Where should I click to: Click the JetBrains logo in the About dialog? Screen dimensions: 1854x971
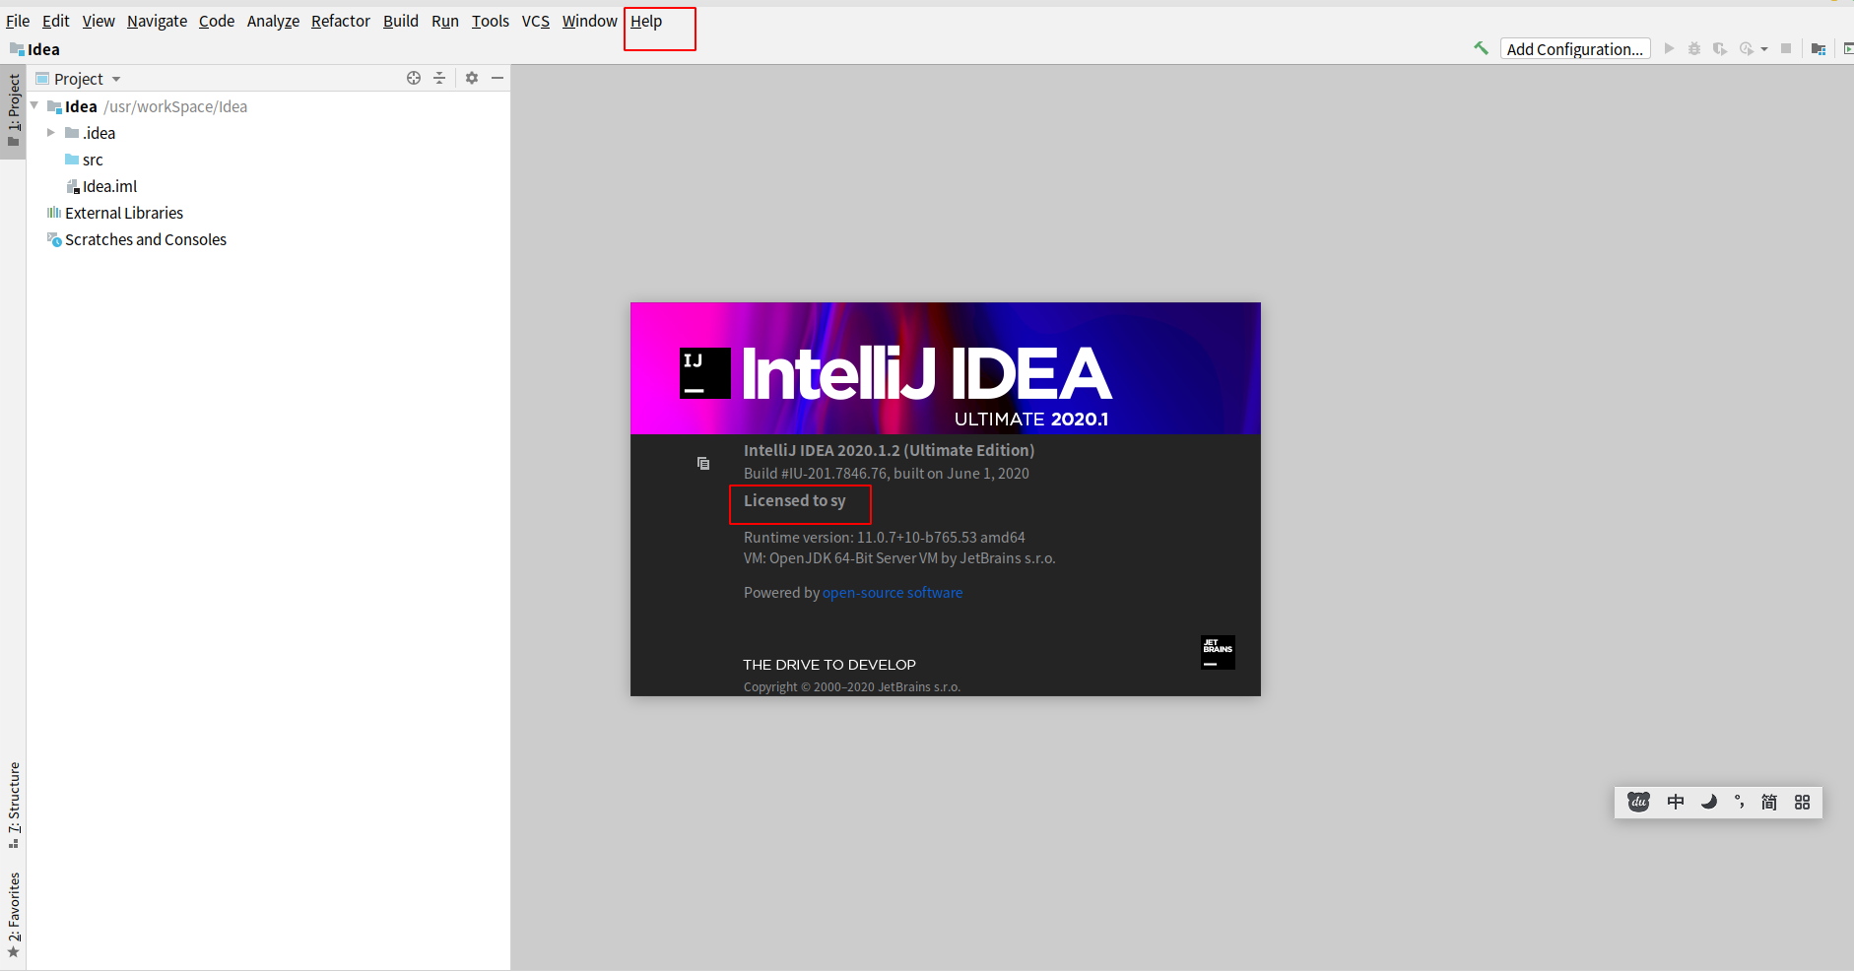(1218, 652)
